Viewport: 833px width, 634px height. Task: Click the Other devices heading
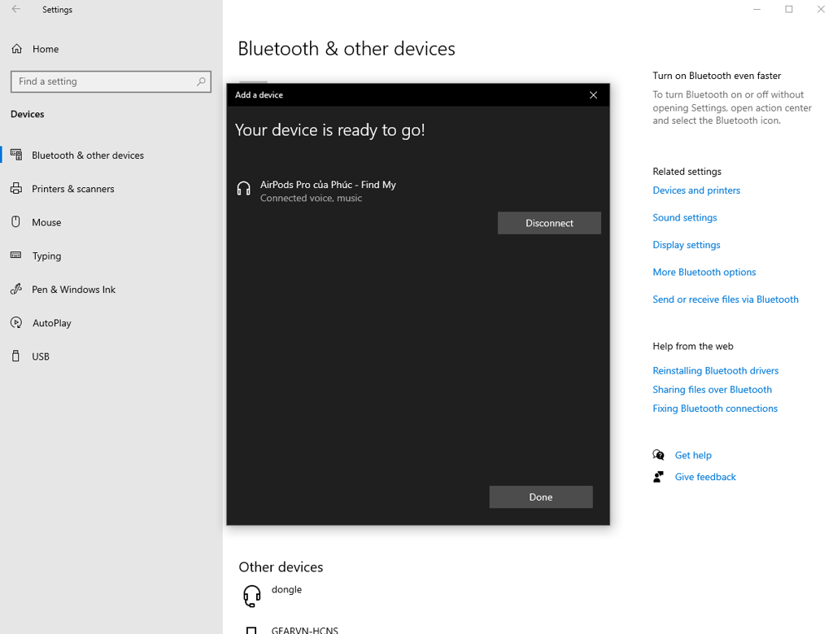(x=281, y=567)
